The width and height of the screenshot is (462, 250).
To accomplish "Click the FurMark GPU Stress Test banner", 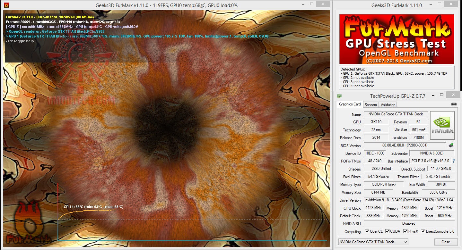I will [x=397, y=39].
